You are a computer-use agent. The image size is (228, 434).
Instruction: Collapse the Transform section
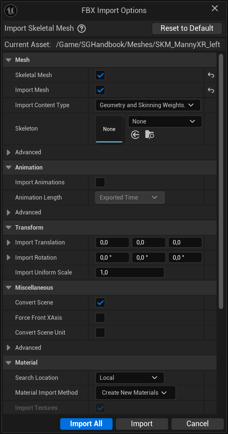(x=8, y=227)
